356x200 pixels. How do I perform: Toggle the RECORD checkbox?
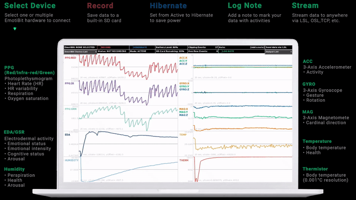click(99, 48)
